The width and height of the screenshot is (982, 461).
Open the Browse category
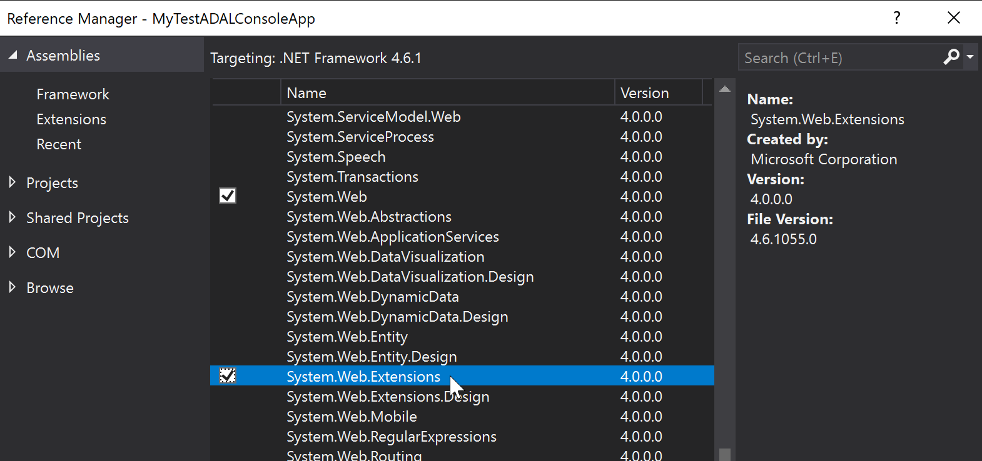[50, 288]
